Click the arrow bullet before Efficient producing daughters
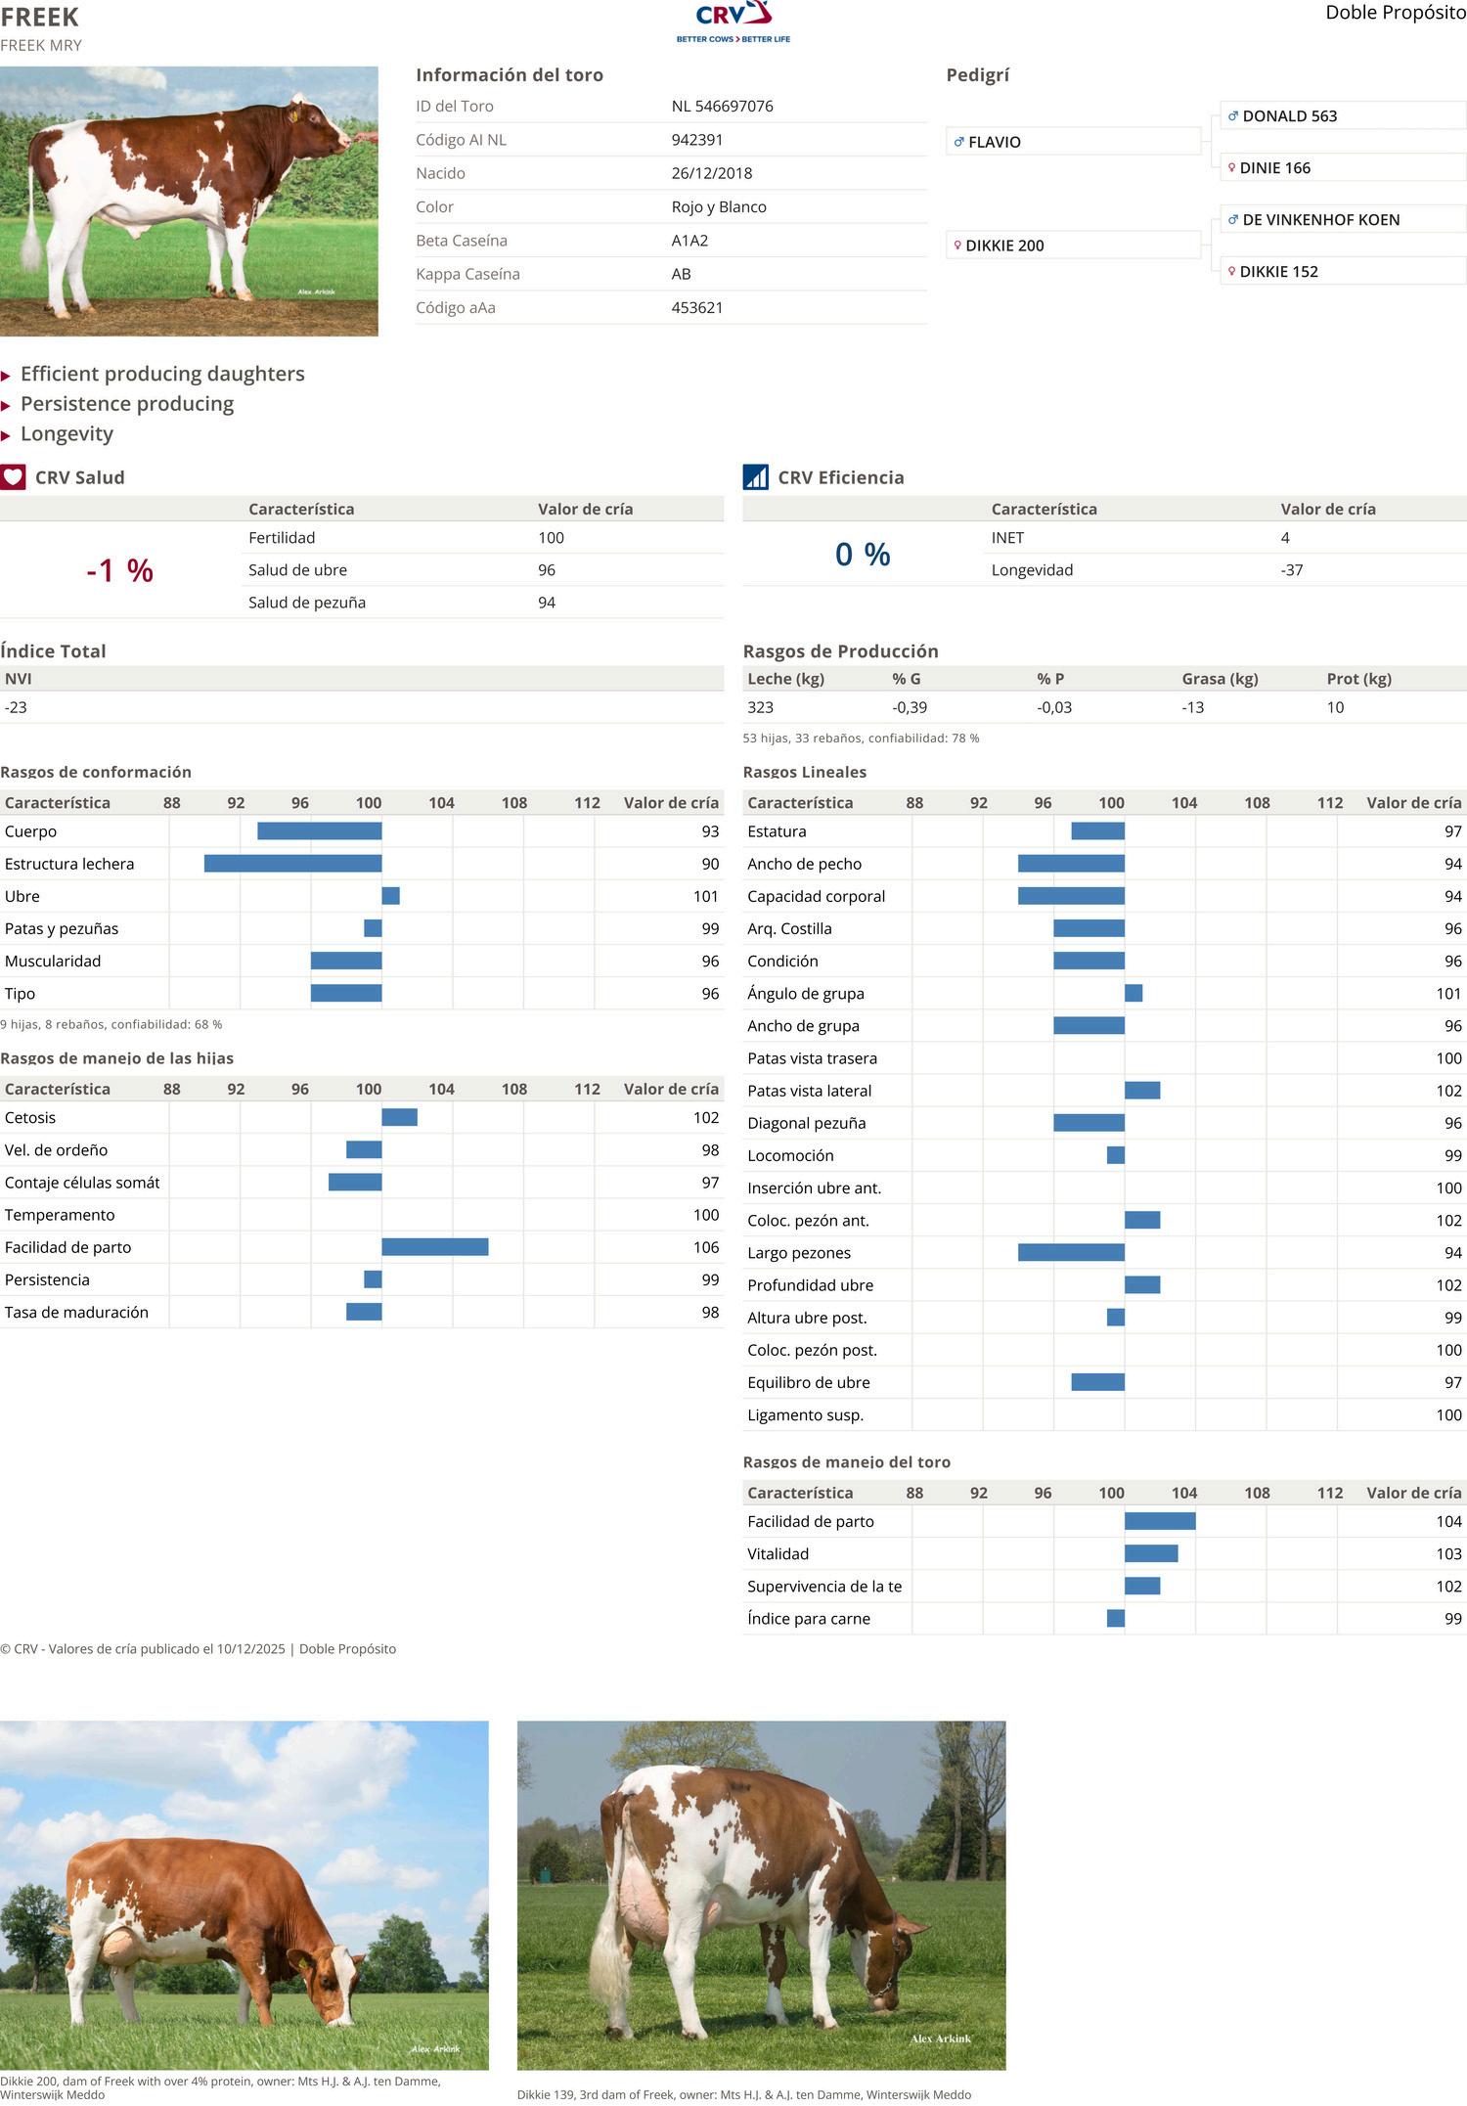Viewport: 1467px width, 2106px height. 6,376
